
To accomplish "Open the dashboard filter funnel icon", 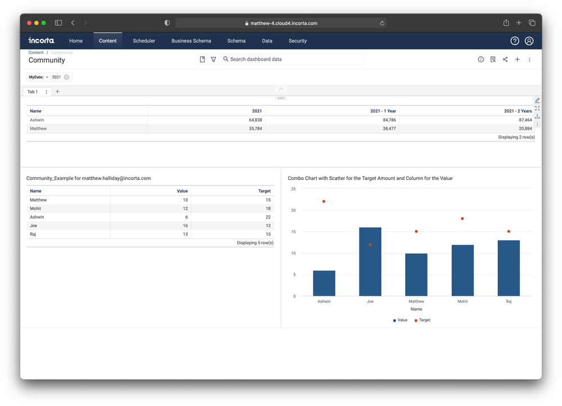I will (x=213, y=59).
